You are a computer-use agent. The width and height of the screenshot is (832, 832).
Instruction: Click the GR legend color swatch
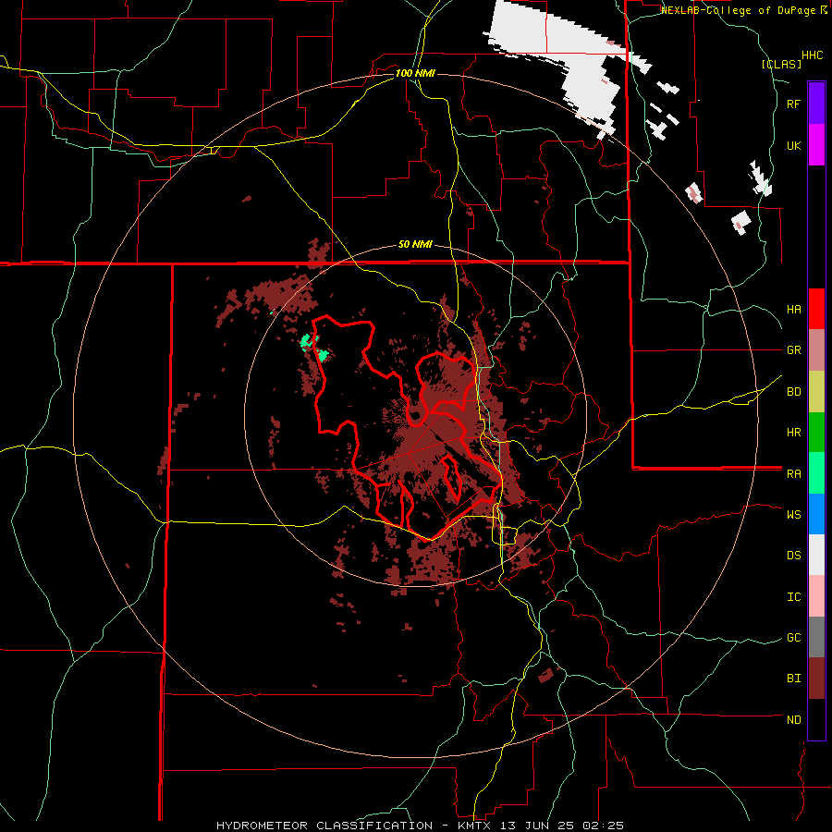(x=816, y=350)
